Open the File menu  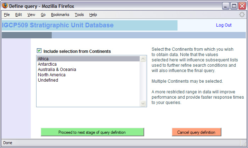[x=7, y=15]
